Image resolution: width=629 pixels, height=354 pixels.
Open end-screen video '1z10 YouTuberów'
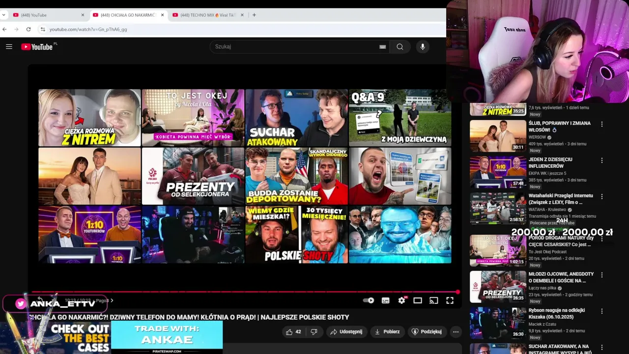coord(89,235)
